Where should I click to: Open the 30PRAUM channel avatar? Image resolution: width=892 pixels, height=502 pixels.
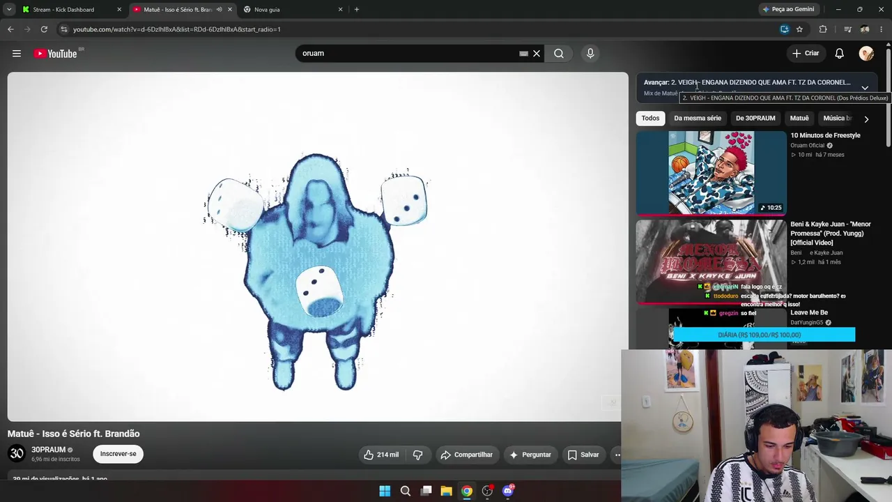click(x=17, y=454)
